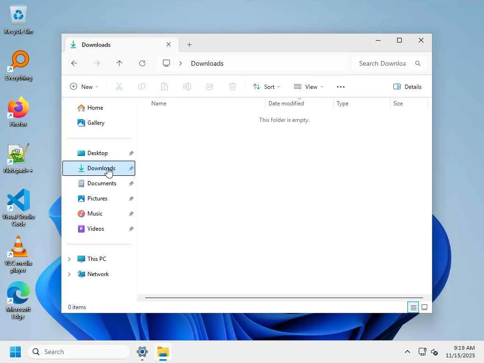The image size is (484, 363).
Task: Navigate up one folder level
Action: coord(120,63)
